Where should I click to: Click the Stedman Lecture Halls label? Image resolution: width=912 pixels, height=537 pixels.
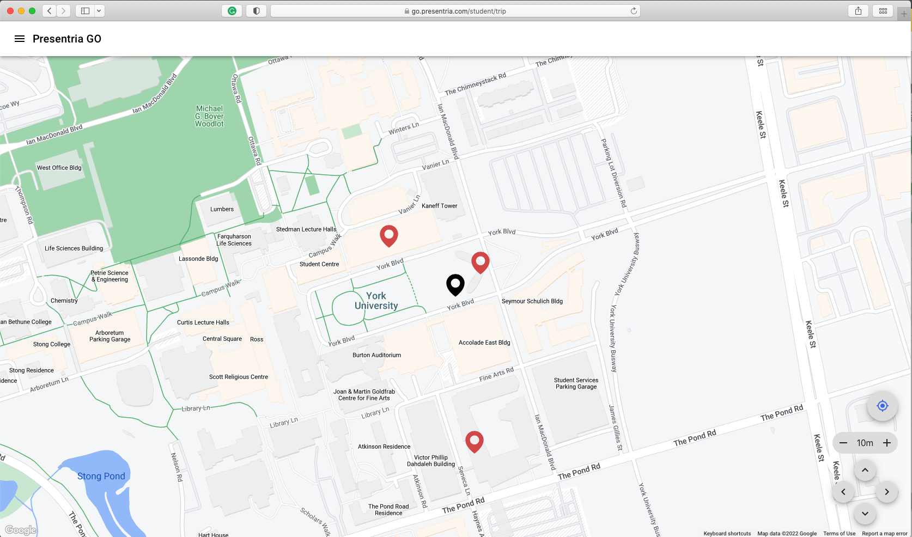coord(306,229)
